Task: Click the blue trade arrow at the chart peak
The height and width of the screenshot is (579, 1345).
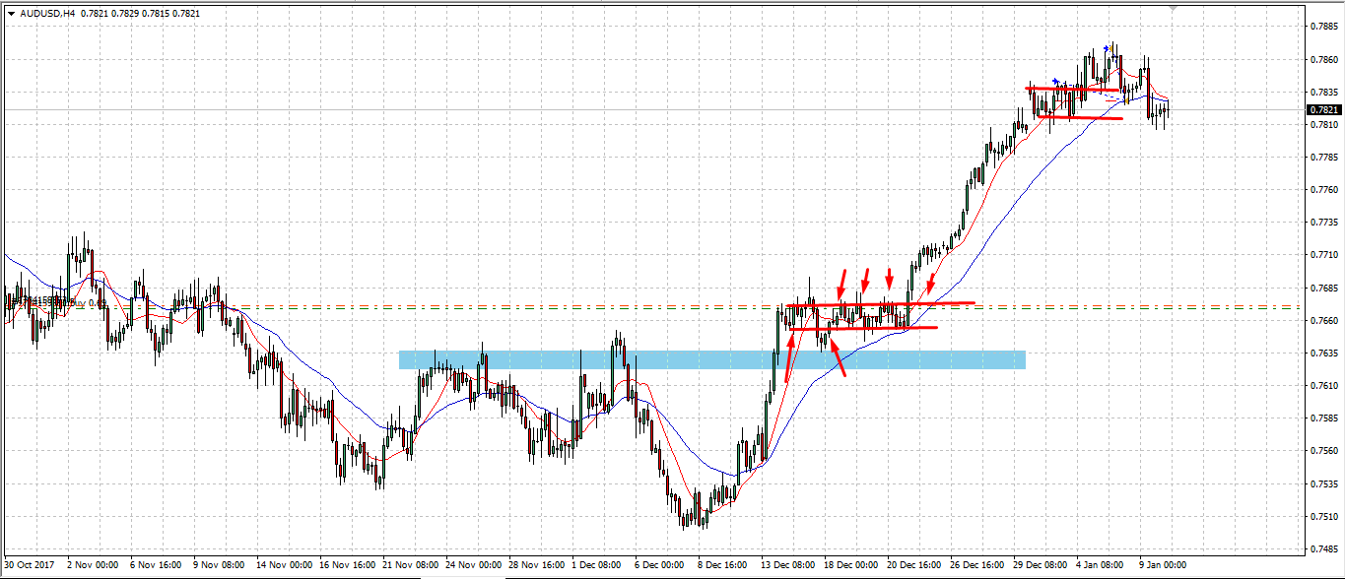Action: coord(1108,47)
